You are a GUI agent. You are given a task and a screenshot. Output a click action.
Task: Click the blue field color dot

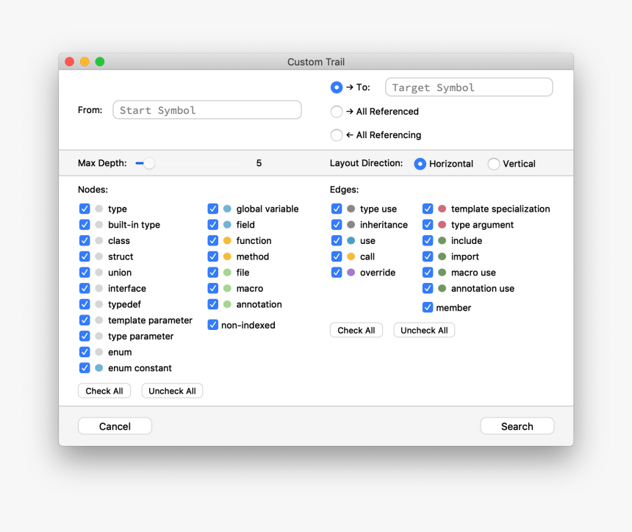click(x=226, y=224)
